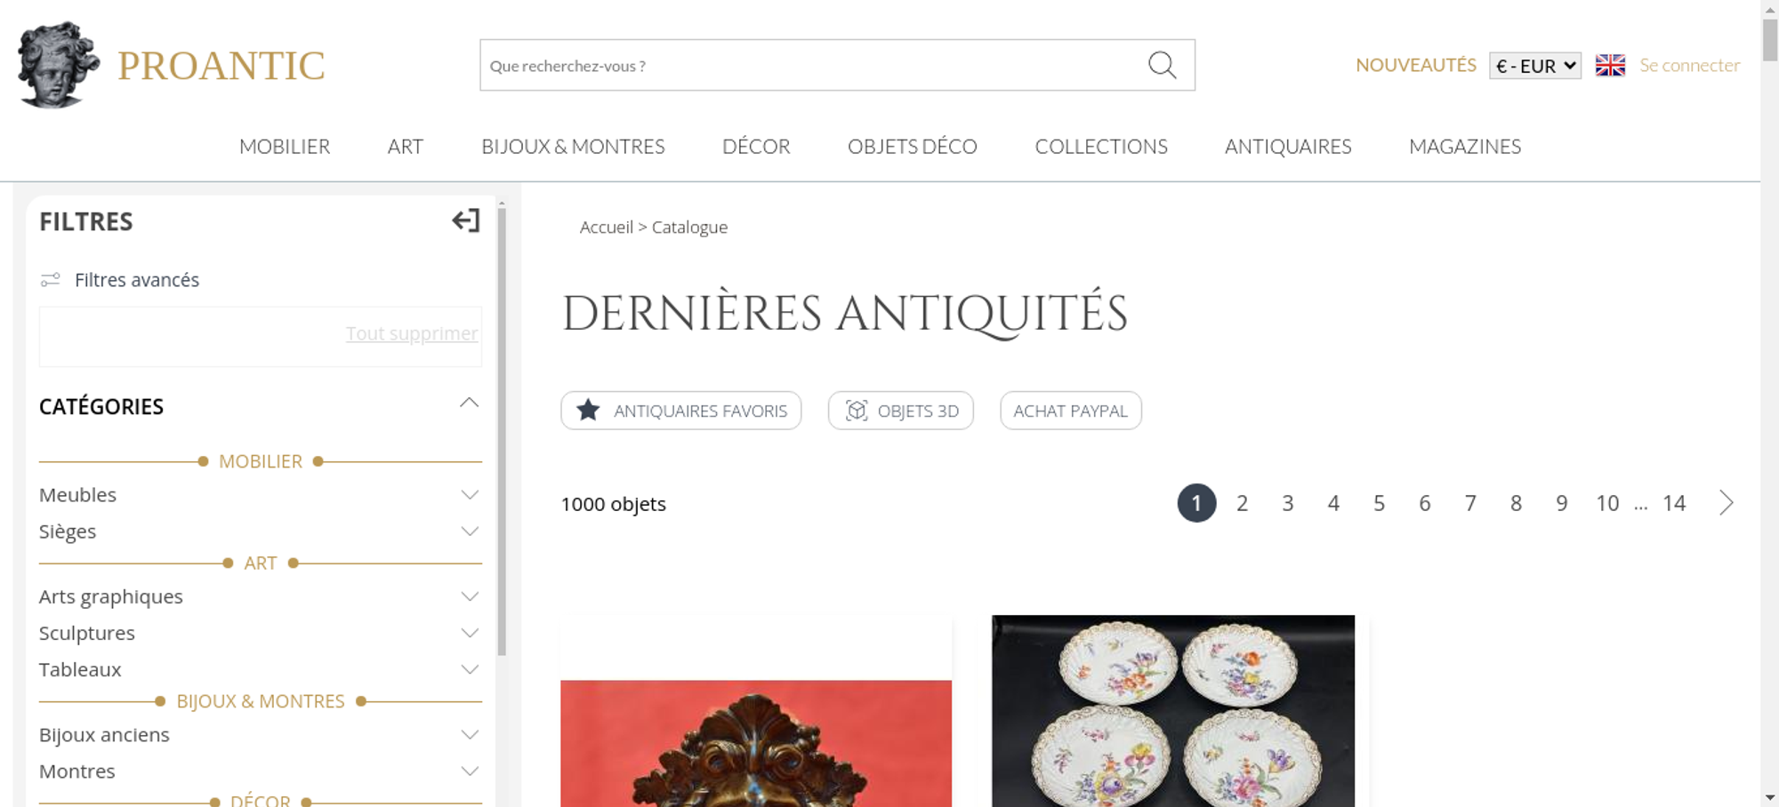
Task: Click the Proantic cherub head logo
Action: 59,65
